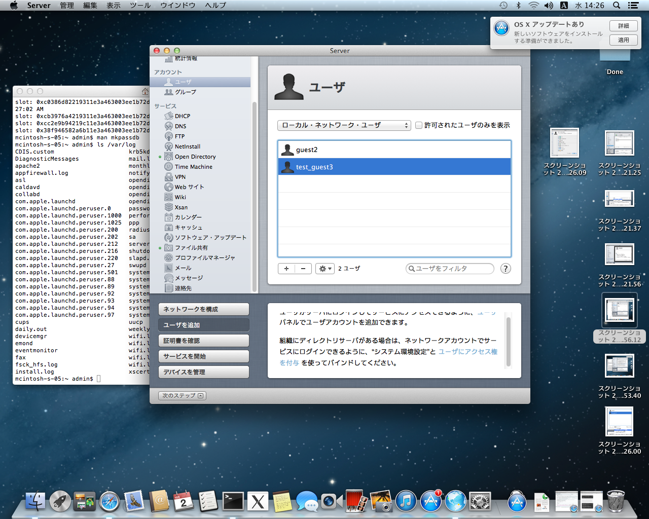Select desktop screenshot ending 26.09
The image size is (649, 519).
[564, 152]
